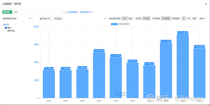Image resolution: width=210 pixels, height=105 pixels.
Task: Open the 导出CSV dropdown button
Action: click(x=46, y=19)
